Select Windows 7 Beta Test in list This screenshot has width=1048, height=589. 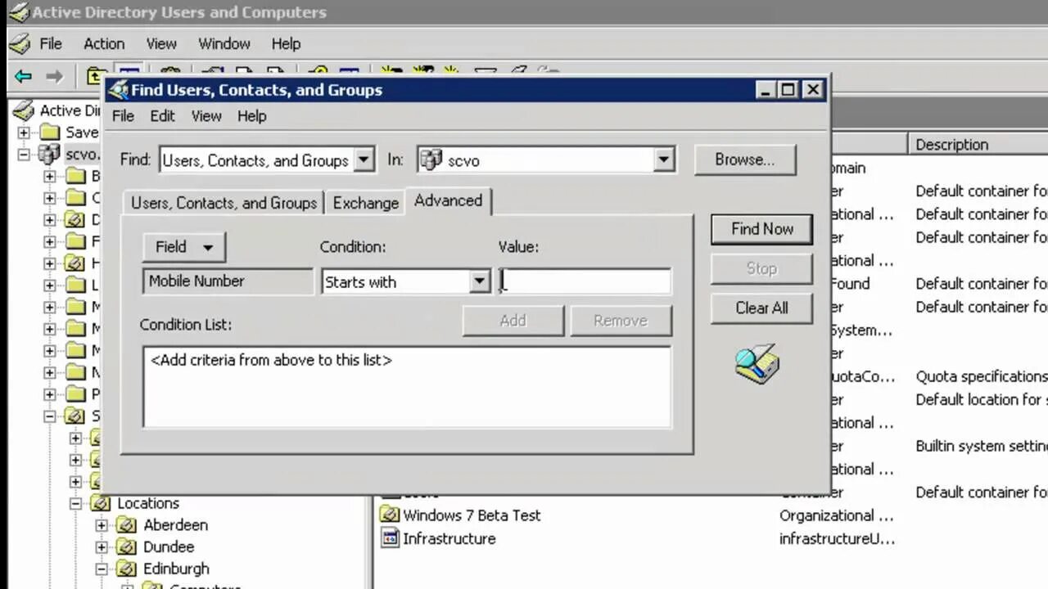[x=472, y=515]
